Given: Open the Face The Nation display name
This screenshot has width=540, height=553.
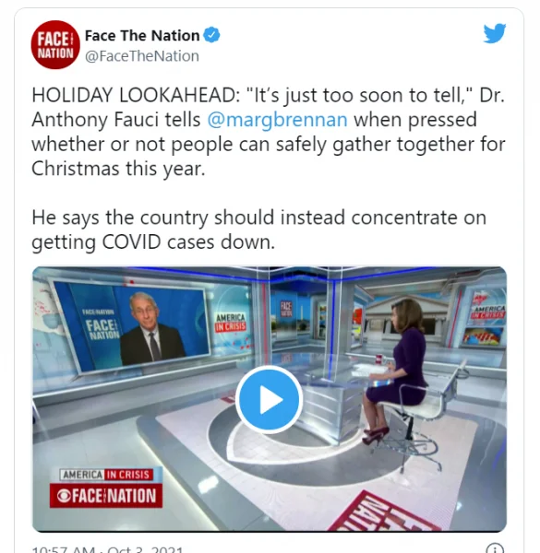Looking at the screenshot, I should click(x=142, y=36).
